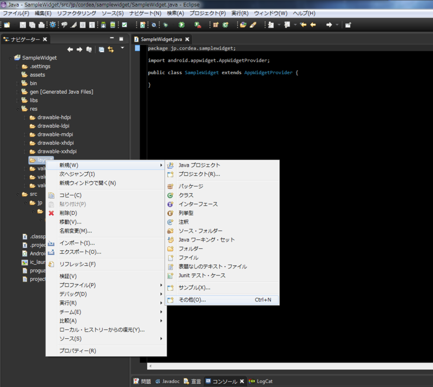This screenshot has height=387, width=433.
Task: Click the New wizard toolbar icon
Action: [x=7, y=25]
